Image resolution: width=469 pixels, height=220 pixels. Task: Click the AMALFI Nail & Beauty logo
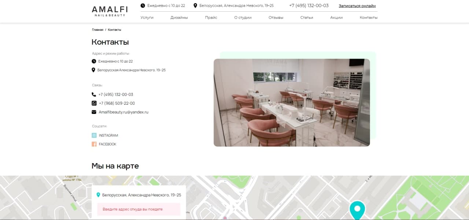point(110,11)
